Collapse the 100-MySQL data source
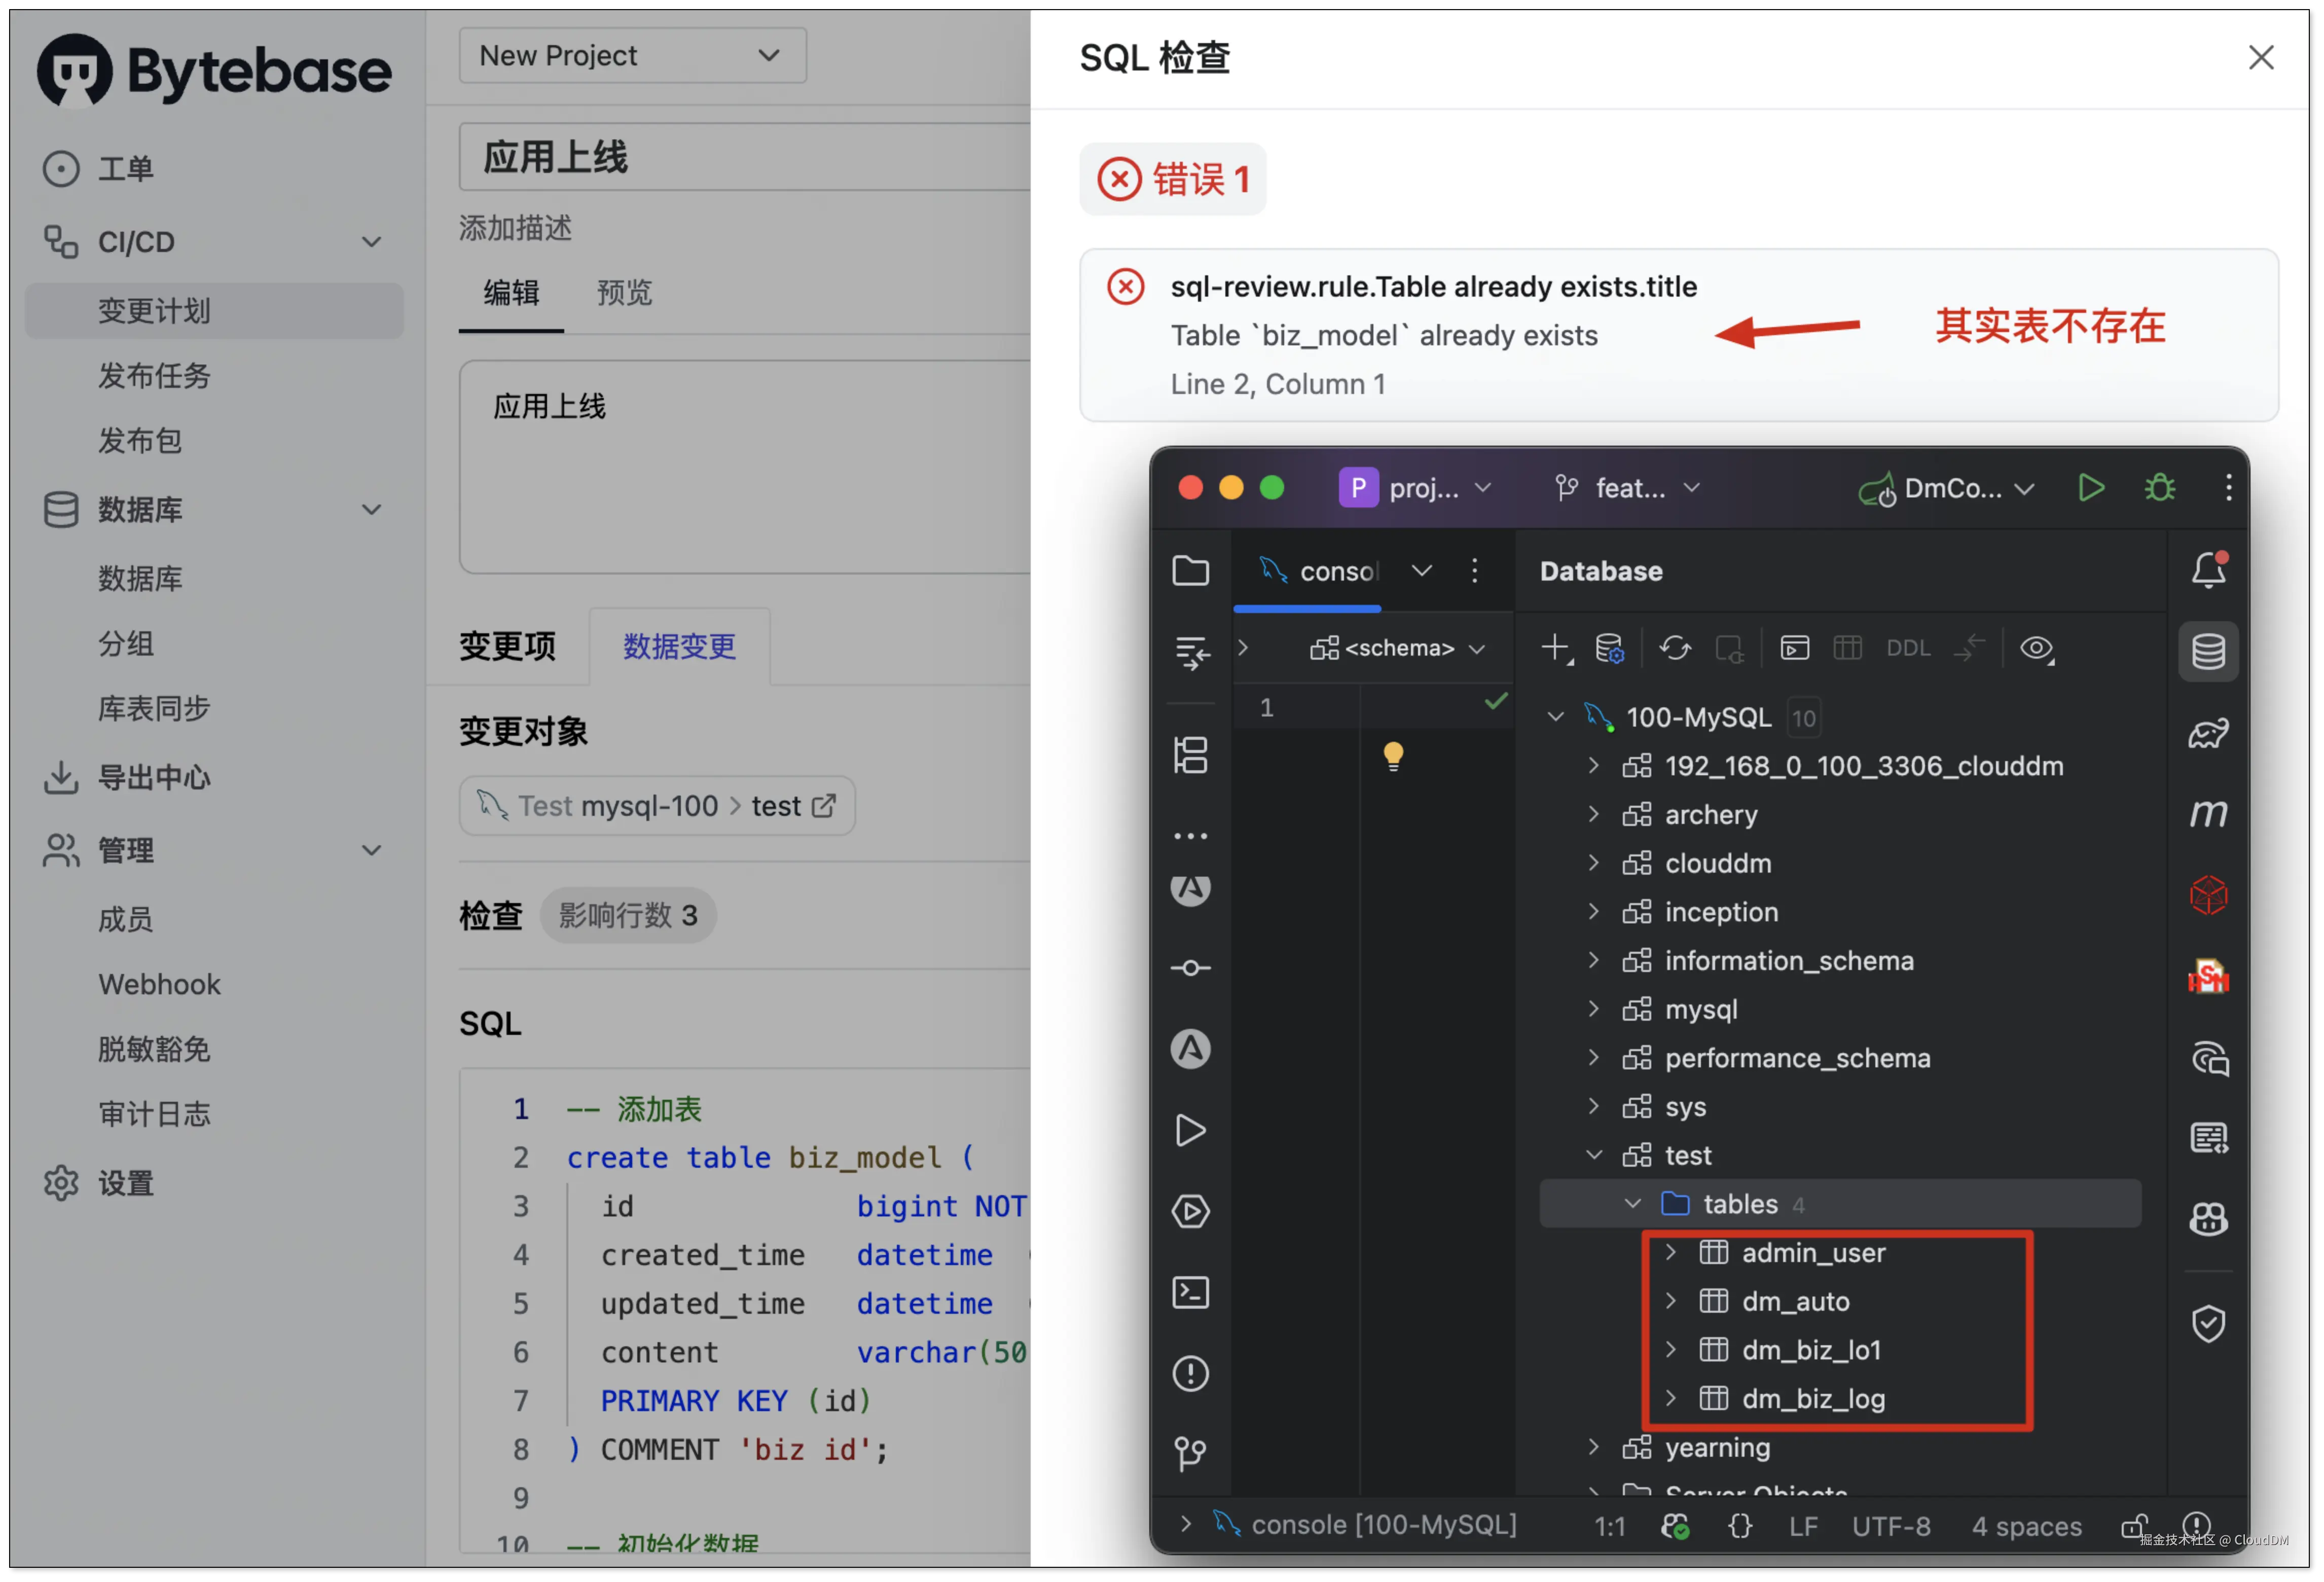 pos(1555,717)
